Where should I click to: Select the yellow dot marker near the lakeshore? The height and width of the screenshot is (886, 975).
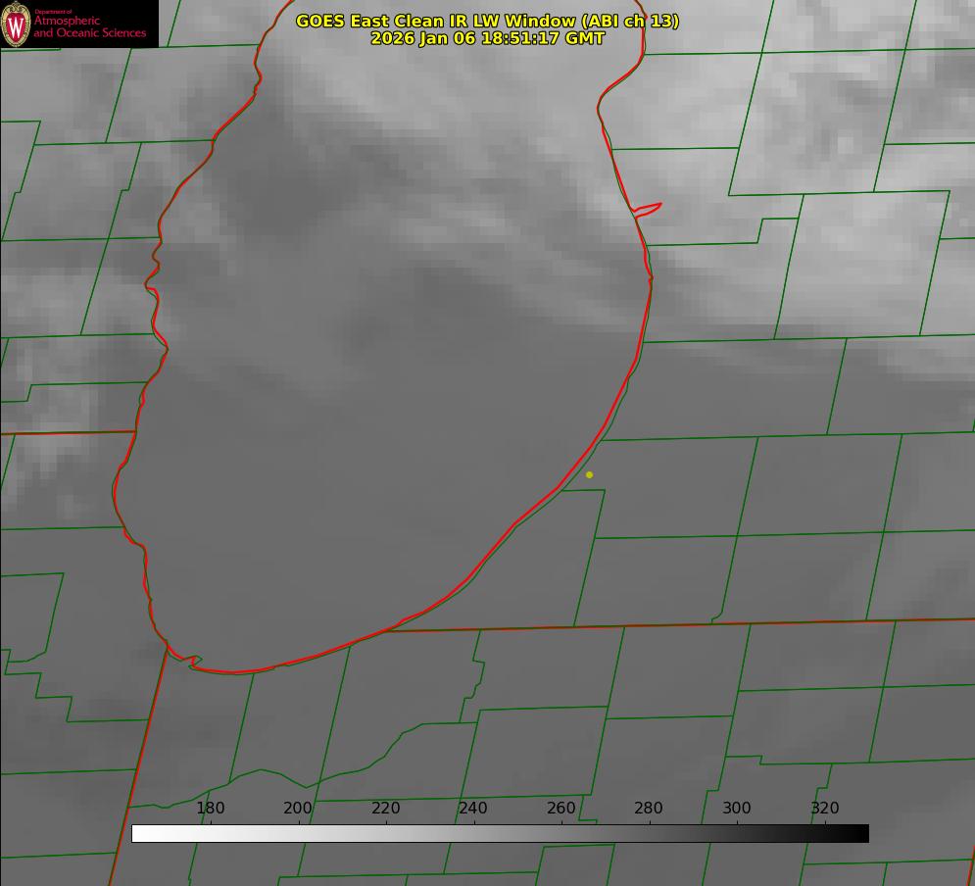tap(589, 474)
